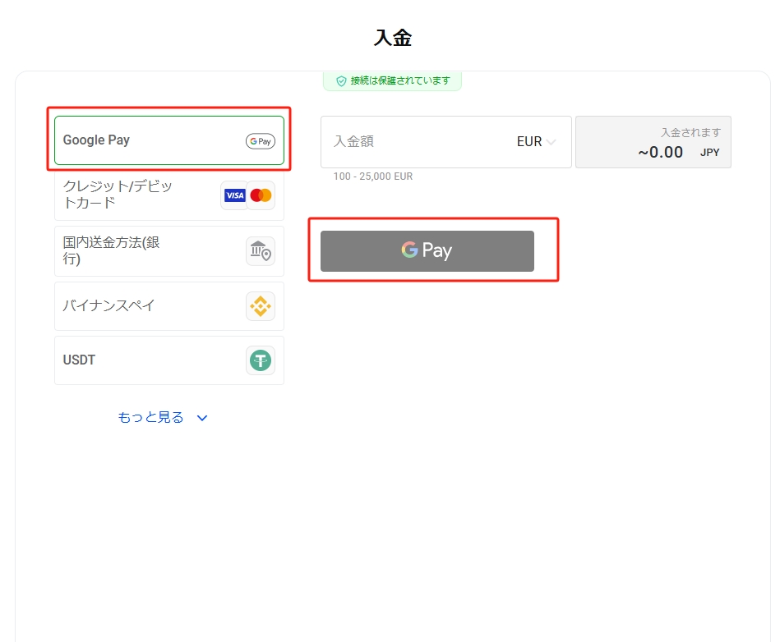Viewport: 780px width, 642px height.
Task: Open the EUR currency dropdown
Action: click(x=535, y=142)
